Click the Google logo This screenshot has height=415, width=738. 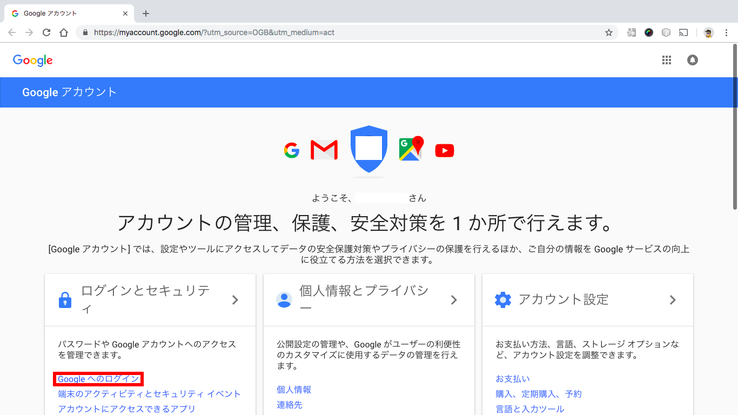point(32,60)
